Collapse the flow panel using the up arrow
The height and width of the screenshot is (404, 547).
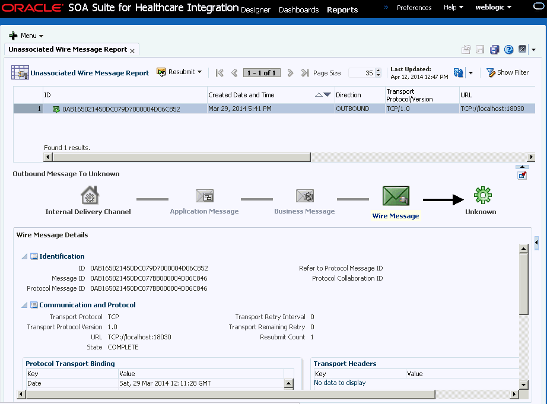pos(522,167)
